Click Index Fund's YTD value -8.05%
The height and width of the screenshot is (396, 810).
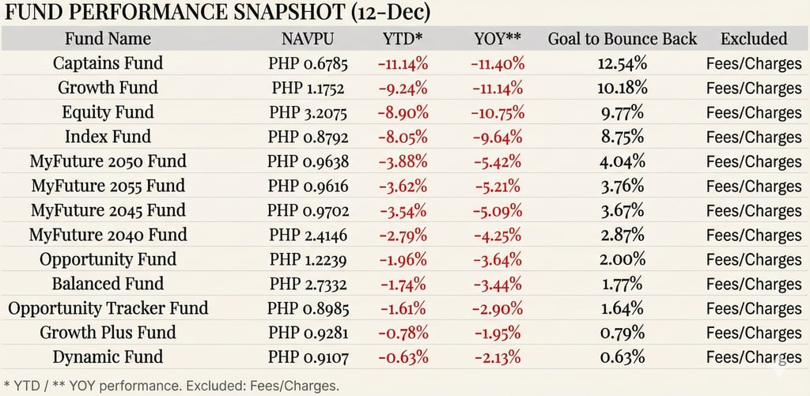[x=404, y=137]
